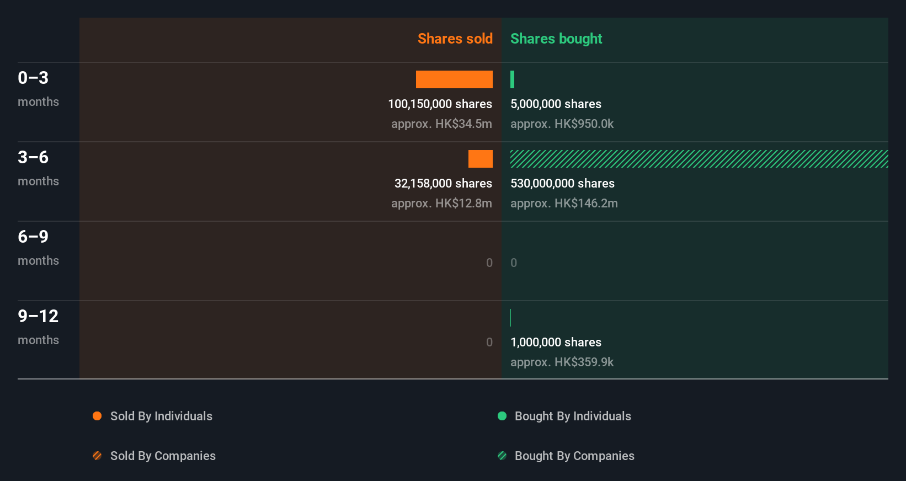This screenshot has width=906, height=481.
Task: Select the orange 3–6 months shares sold bar
Action: [x=481, y=159]
